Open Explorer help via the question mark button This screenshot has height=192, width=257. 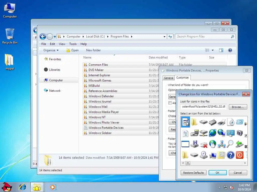click(x=230, y=50)
